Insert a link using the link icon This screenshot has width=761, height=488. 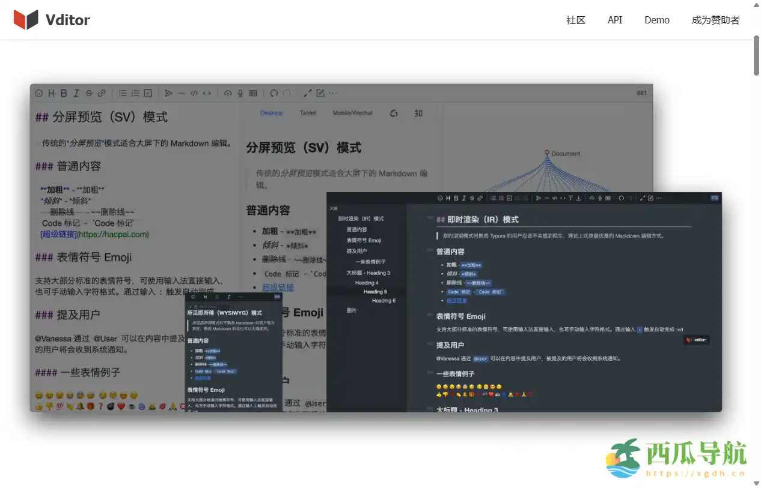(x=100, y=93)
